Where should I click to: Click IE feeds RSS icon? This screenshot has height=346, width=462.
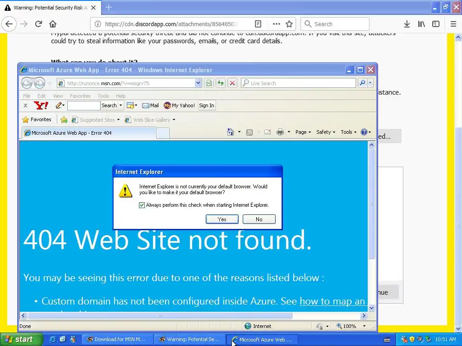249,132
